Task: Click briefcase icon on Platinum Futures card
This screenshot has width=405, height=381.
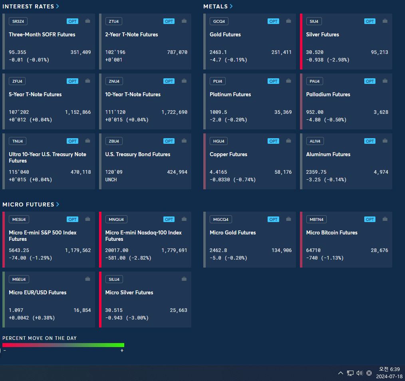Action: pyautogui.click(x=288, y=81)
